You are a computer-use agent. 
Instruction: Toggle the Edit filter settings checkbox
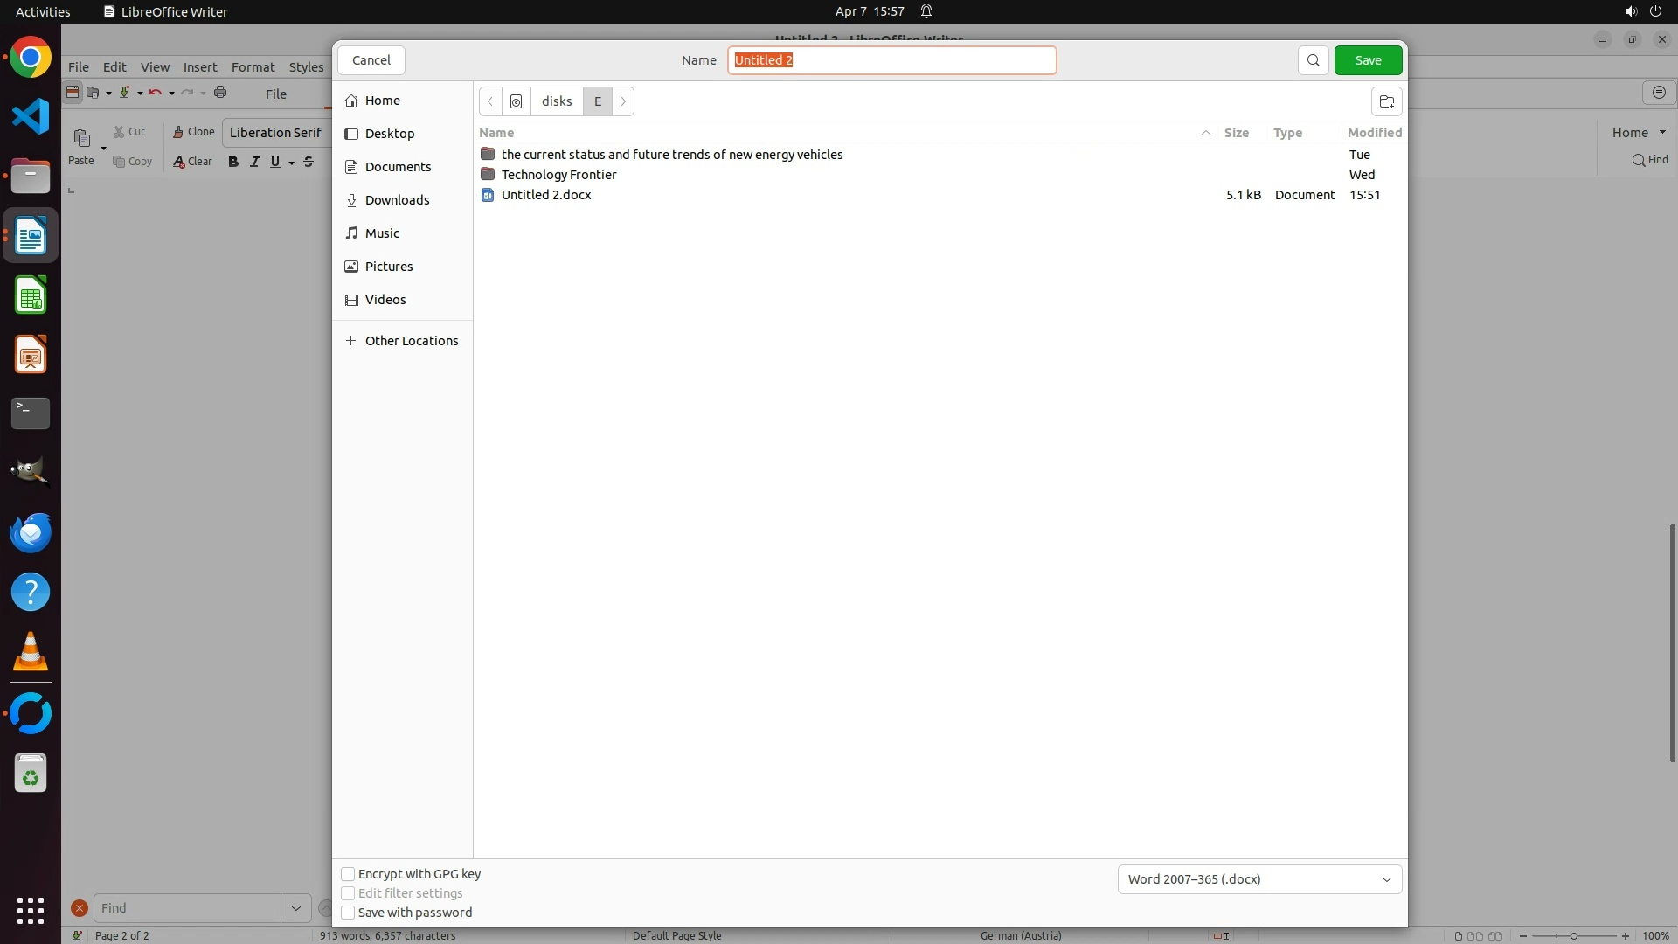(x=348, y=893)
